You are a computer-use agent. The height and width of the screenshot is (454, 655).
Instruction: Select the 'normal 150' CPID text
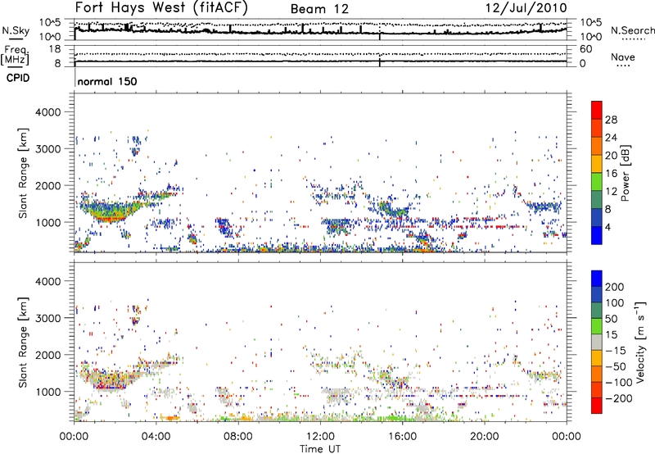coord(107,81)
